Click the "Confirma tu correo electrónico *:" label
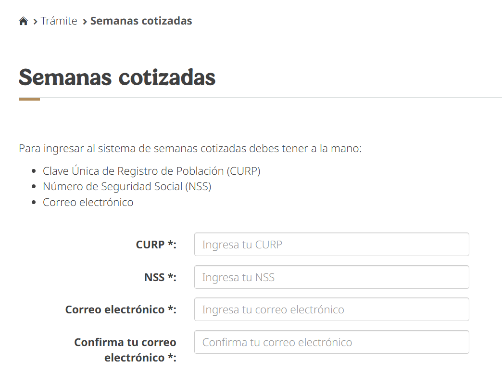 125,350
